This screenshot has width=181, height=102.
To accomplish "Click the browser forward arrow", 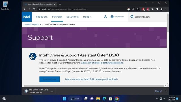I will tap(29, 9).
